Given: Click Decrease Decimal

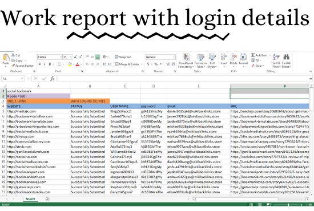Looking at the screenshot, I should click(173, 64).
